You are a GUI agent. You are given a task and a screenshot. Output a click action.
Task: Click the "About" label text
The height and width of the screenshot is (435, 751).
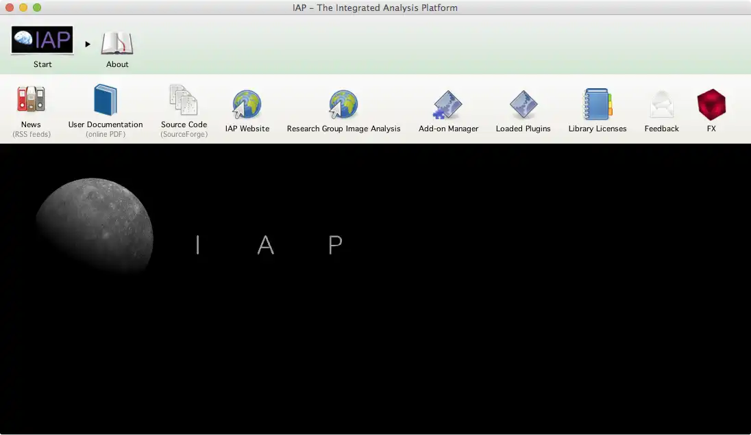pyautogui.click(x=117, y=64)
